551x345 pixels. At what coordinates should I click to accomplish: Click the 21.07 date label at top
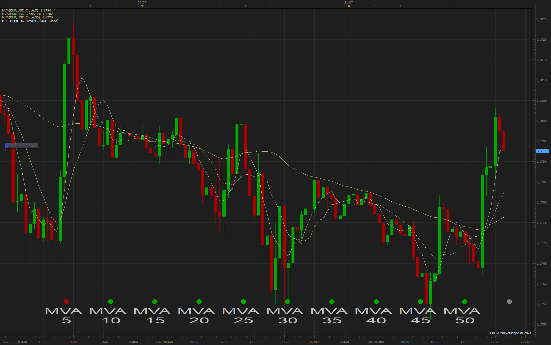(x=349, y=2)
